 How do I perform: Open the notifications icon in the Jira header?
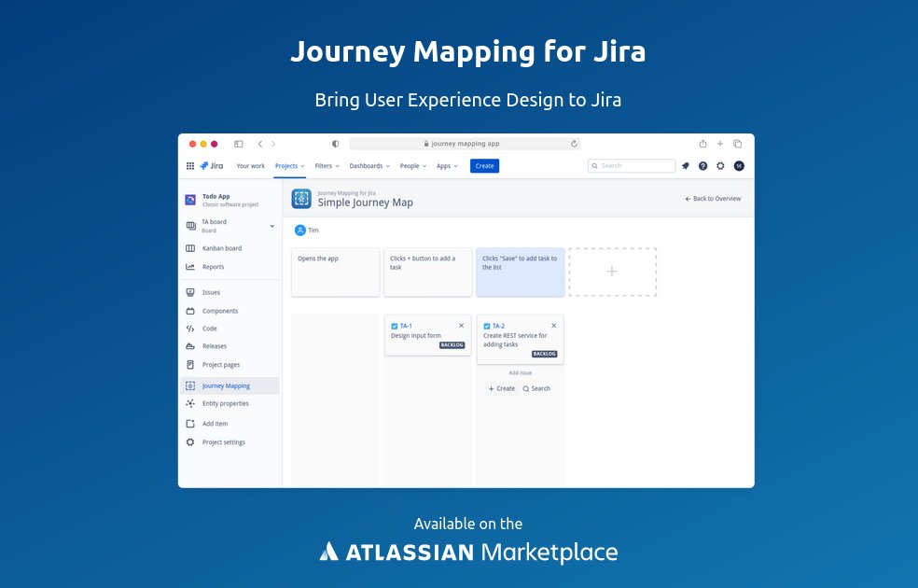pyautogui.click(x=686, y=166)
